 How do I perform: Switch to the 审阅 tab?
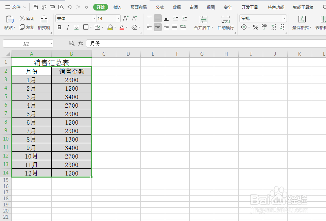pyautogui.click(x=194, y=7)
